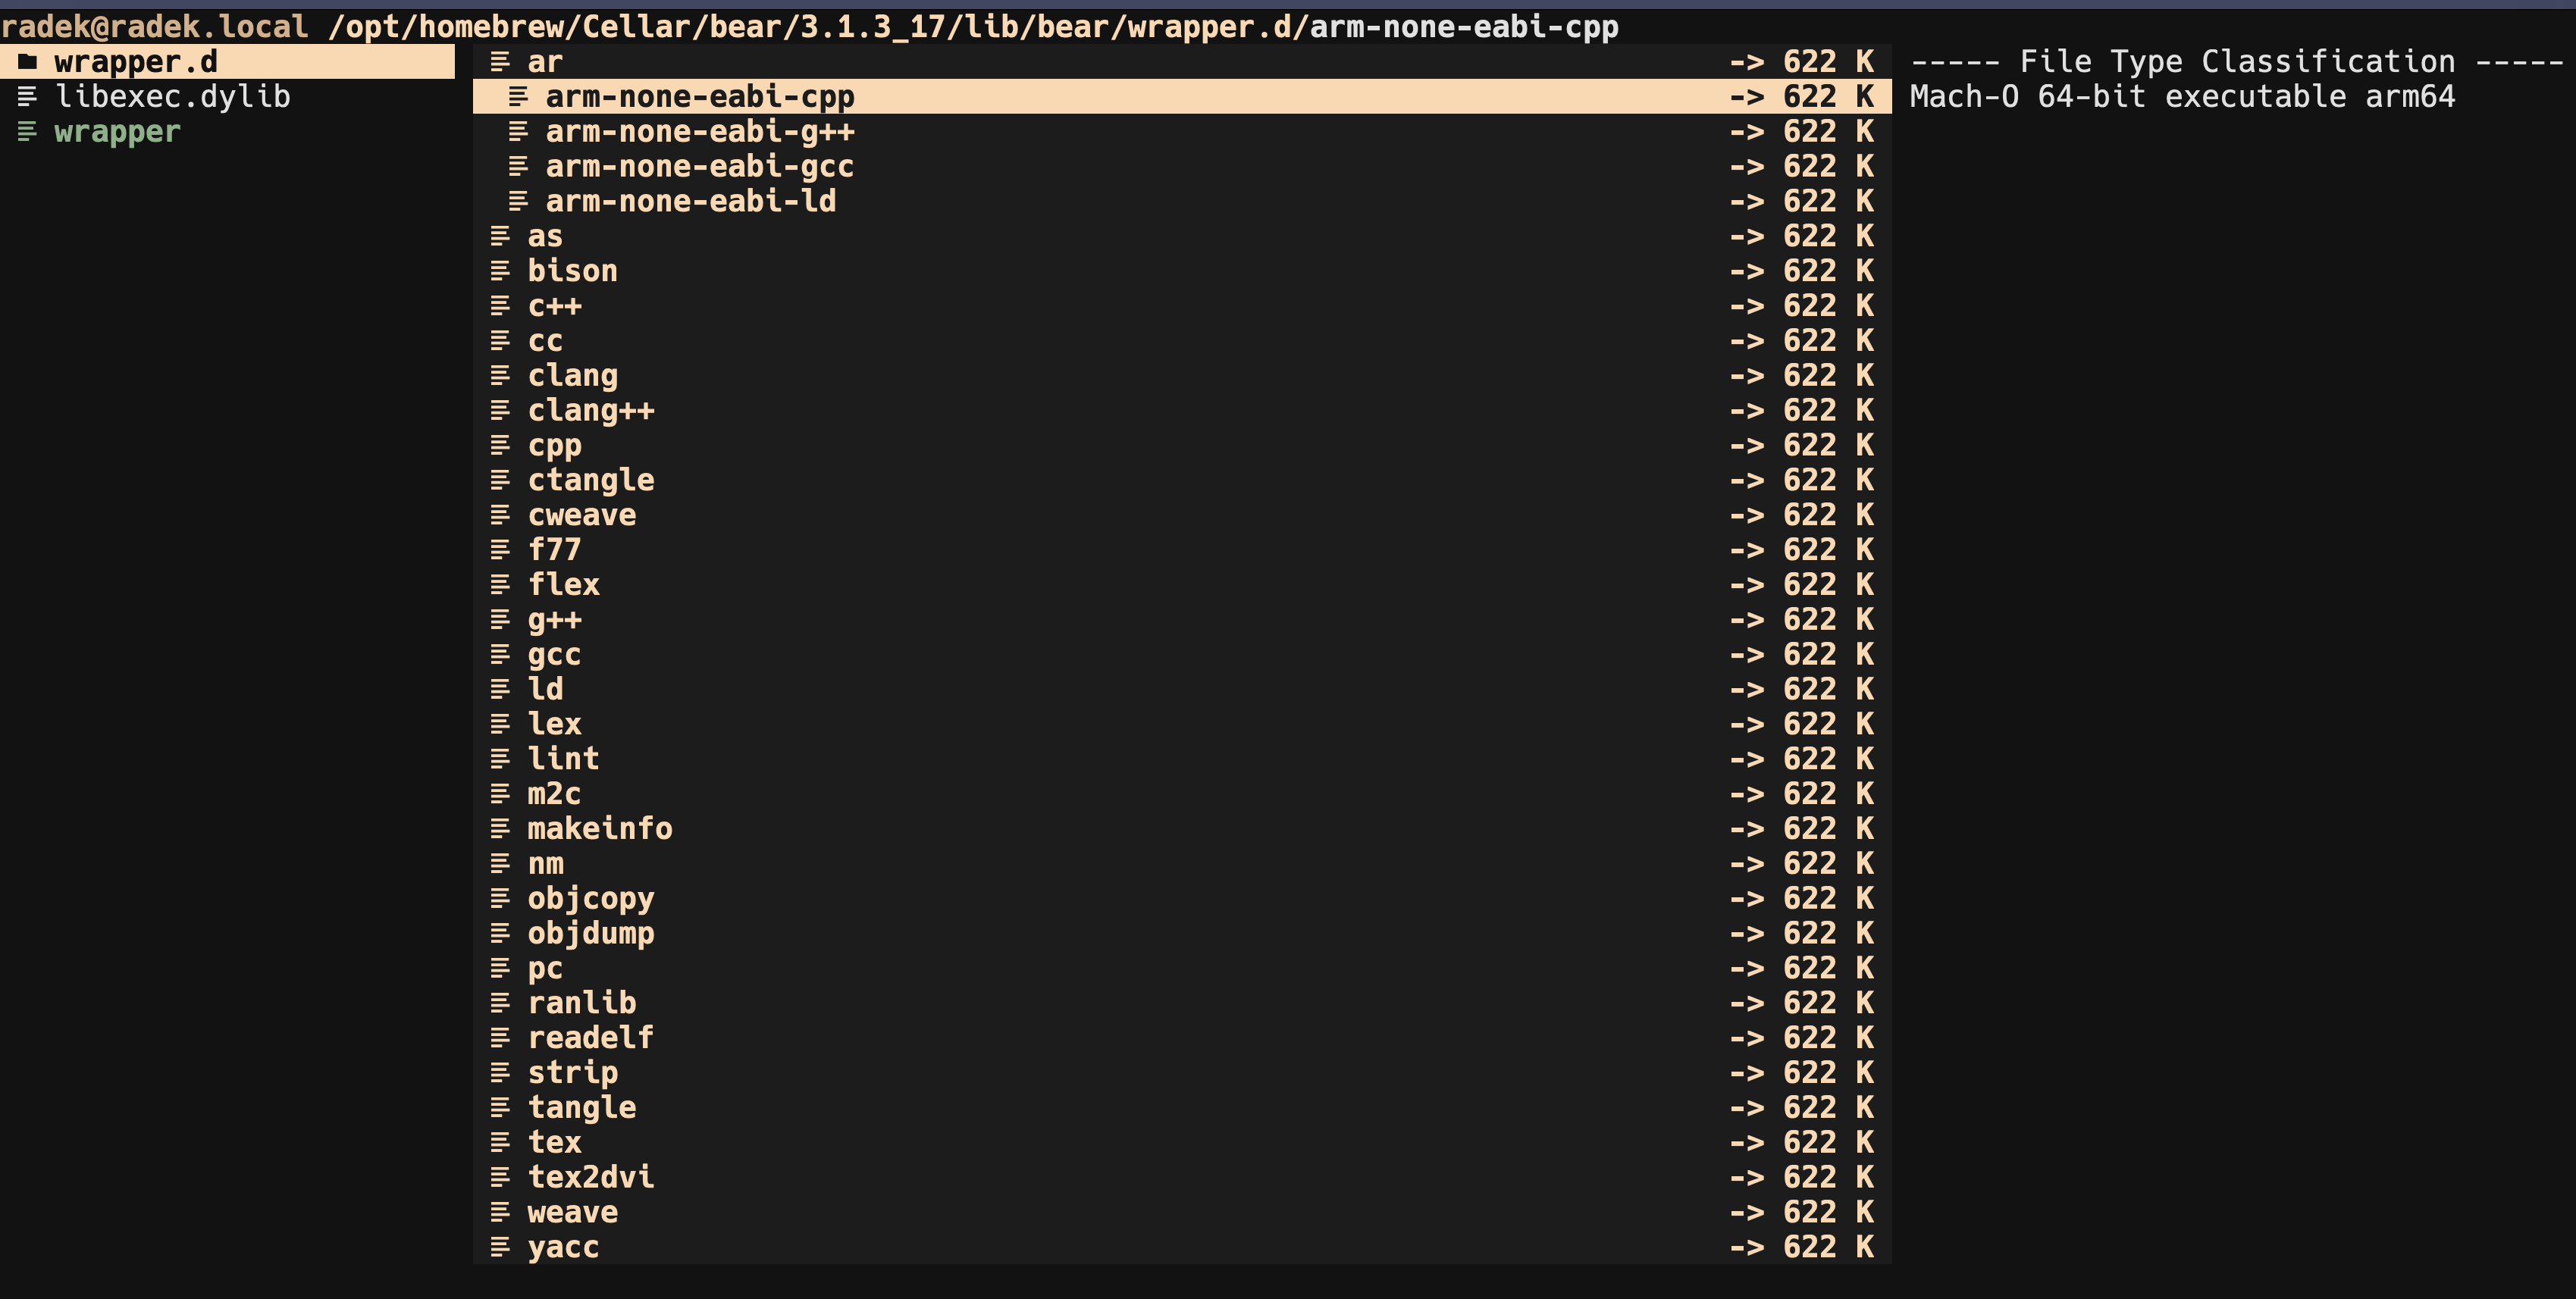Click the radek@radek.local host label
This screenshot has width=2576, height=1299.
(x=154, y=26)
